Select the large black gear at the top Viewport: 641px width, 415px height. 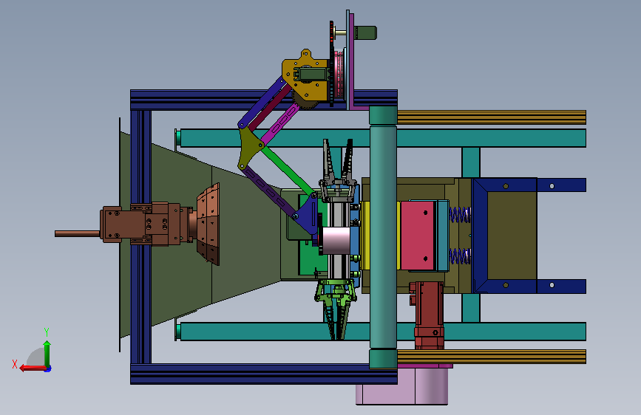coord(331,64)
